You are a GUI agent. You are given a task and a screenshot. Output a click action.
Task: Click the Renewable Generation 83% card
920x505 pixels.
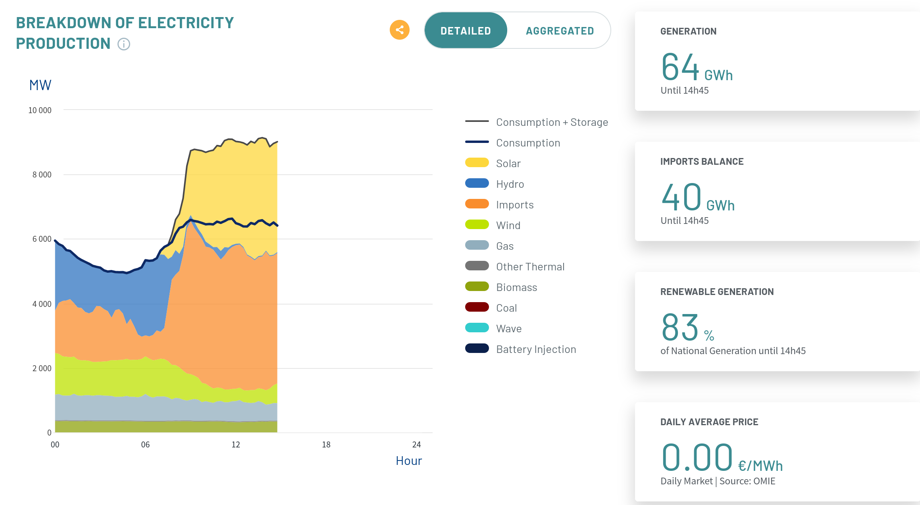tap(777, 321)
